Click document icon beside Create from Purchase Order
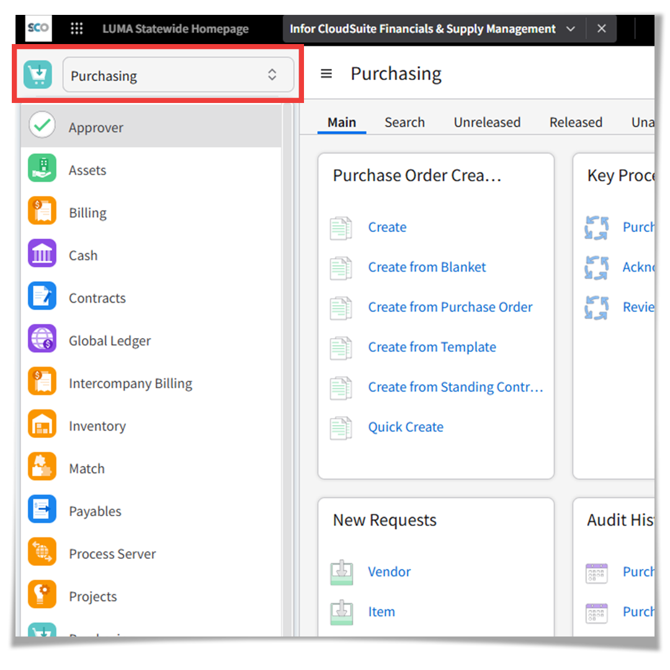670x670 pixels. tap(341, 308)
